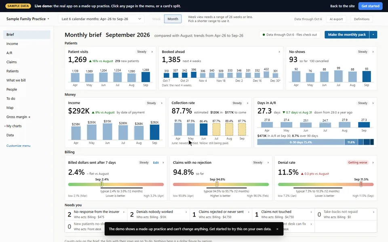Open the Booked ahead card chevron arrow
This screenshot has height=242, width=388.
[x=279, y=52]
